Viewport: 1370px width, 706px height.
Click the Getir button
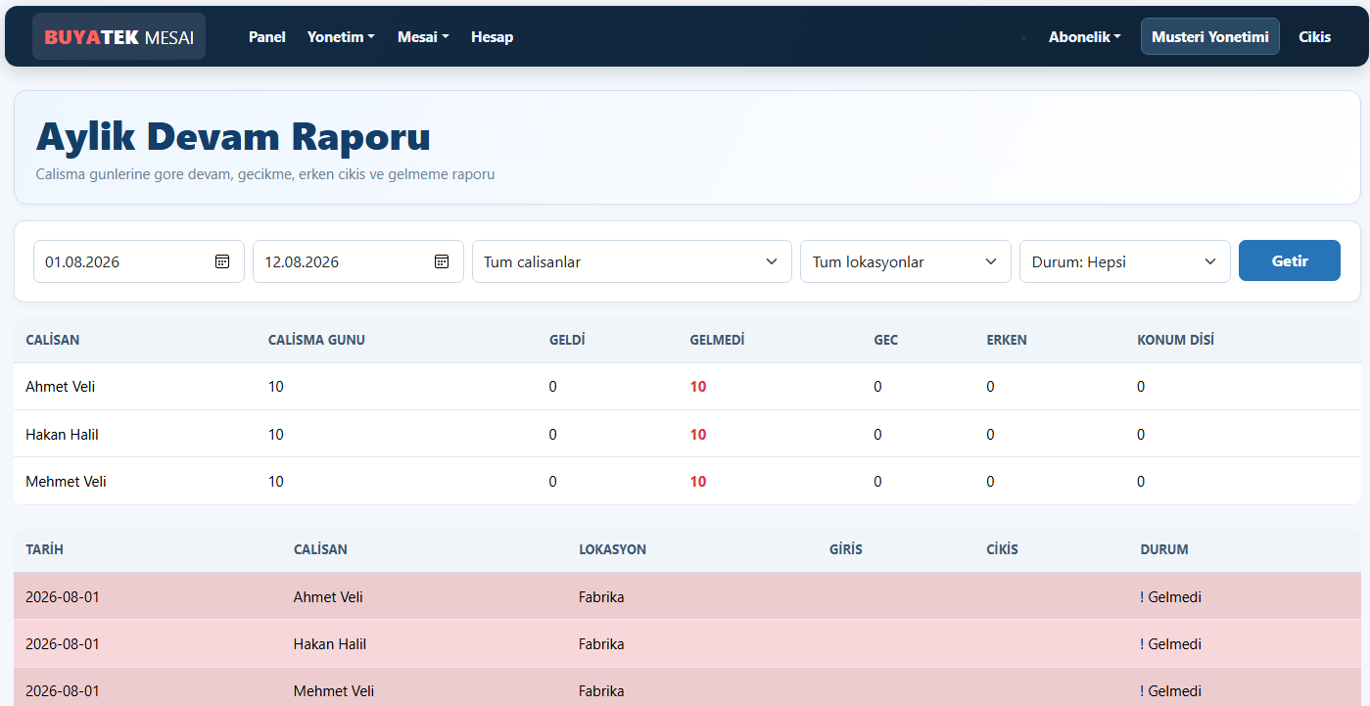(1290, 260)
